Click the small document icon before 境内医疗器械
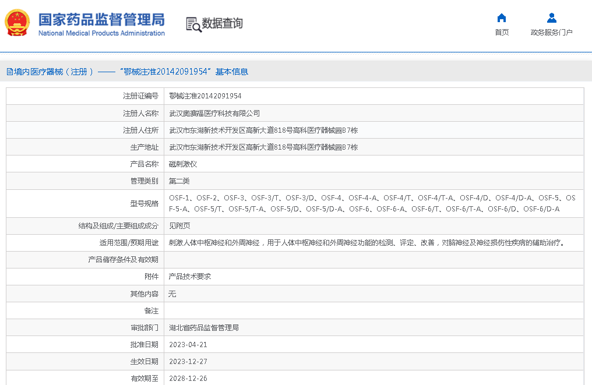 (9, 72)
